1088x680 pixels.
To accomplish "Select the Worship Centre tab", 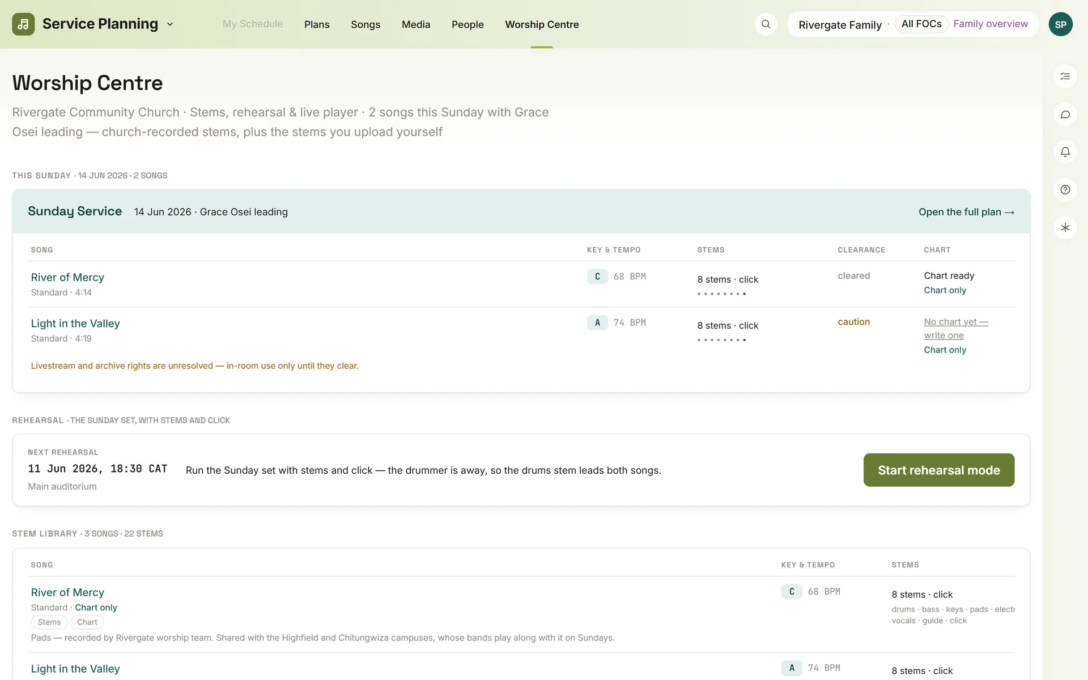I will [542, 24].
